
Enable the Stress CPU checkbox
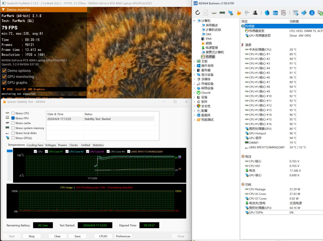point(13,113)
